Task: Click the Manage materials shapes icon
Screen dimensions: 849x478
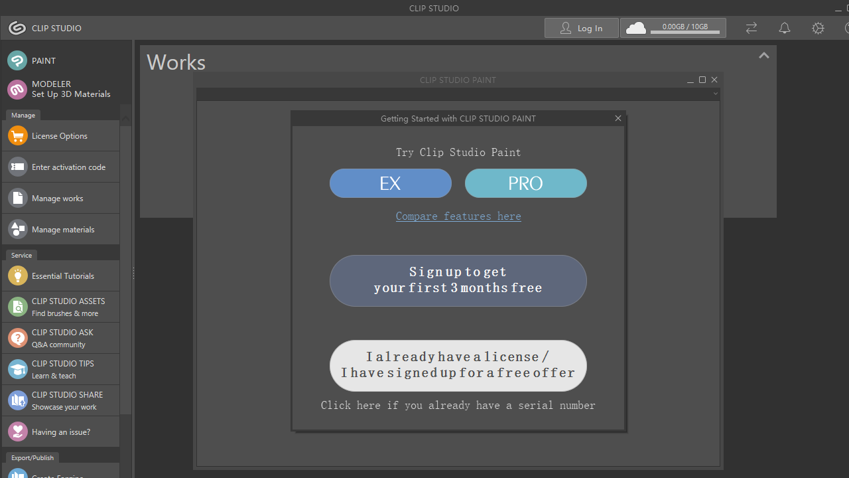Action: (x=18, y=230)
